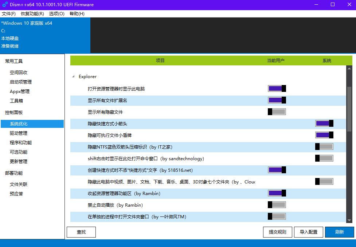Open 更新管理 in sidebar
The height and width of the screenshot is (247, 356).
tap(19, 161)
